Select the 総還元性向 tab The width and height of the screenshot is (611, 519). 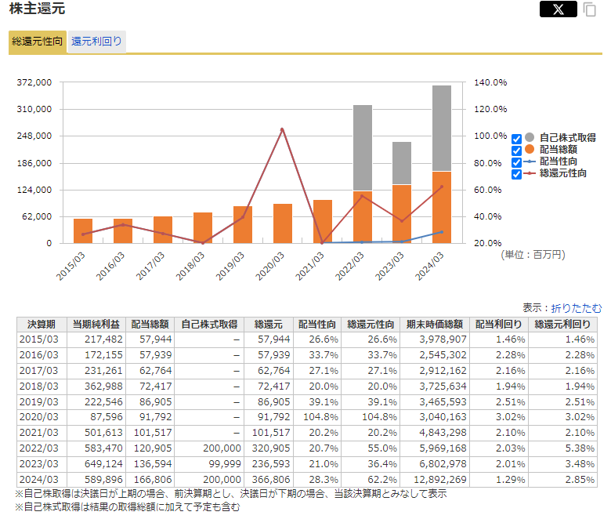click(x=38, y=42)
